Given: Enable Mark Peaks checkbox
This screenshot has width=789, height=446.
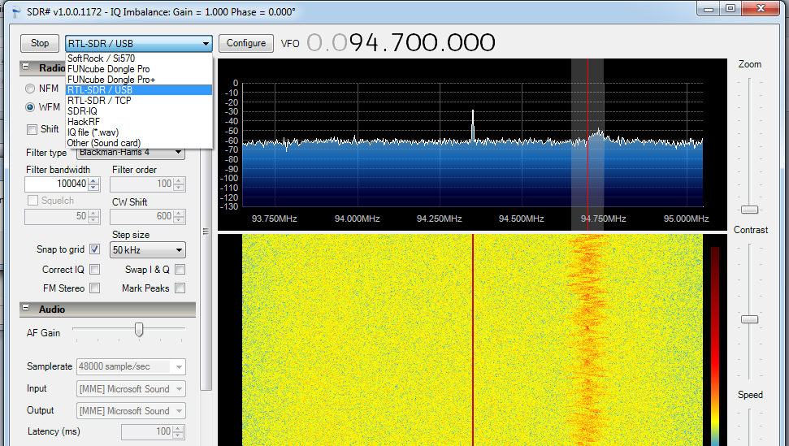Looking at the screenshot, I should pos(180,288).
